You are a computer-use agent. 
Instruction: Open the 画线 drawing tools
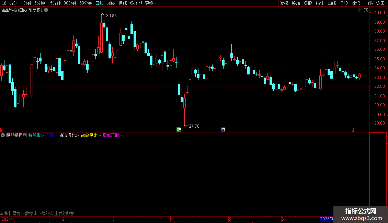point(332,3)
